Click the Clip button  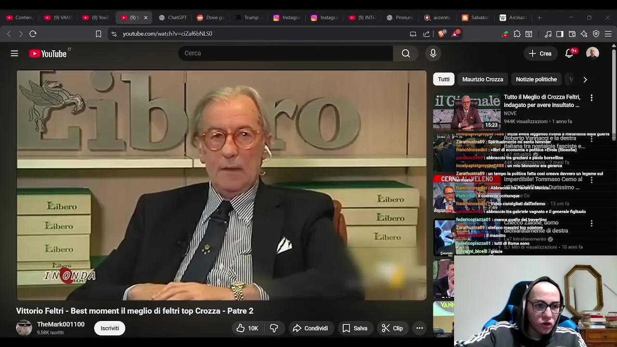(x=392, y=328)
